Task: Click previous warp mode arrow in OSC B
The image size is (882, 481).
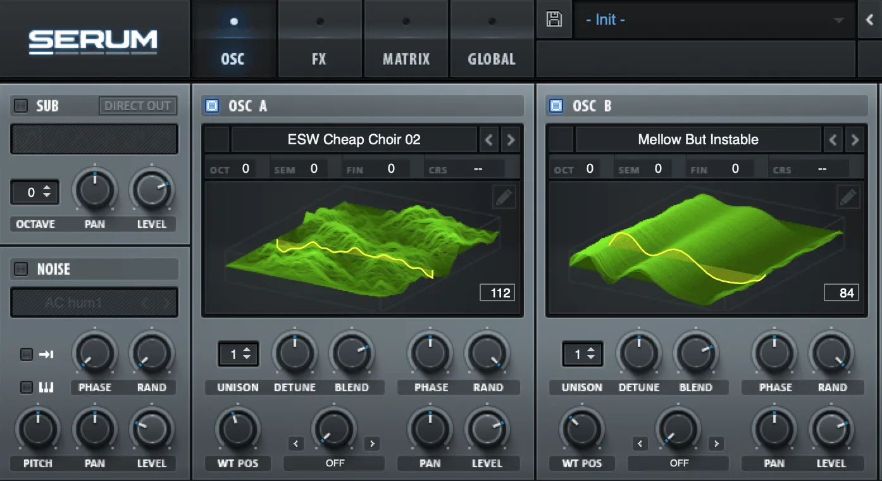Action: pos(640,444)
